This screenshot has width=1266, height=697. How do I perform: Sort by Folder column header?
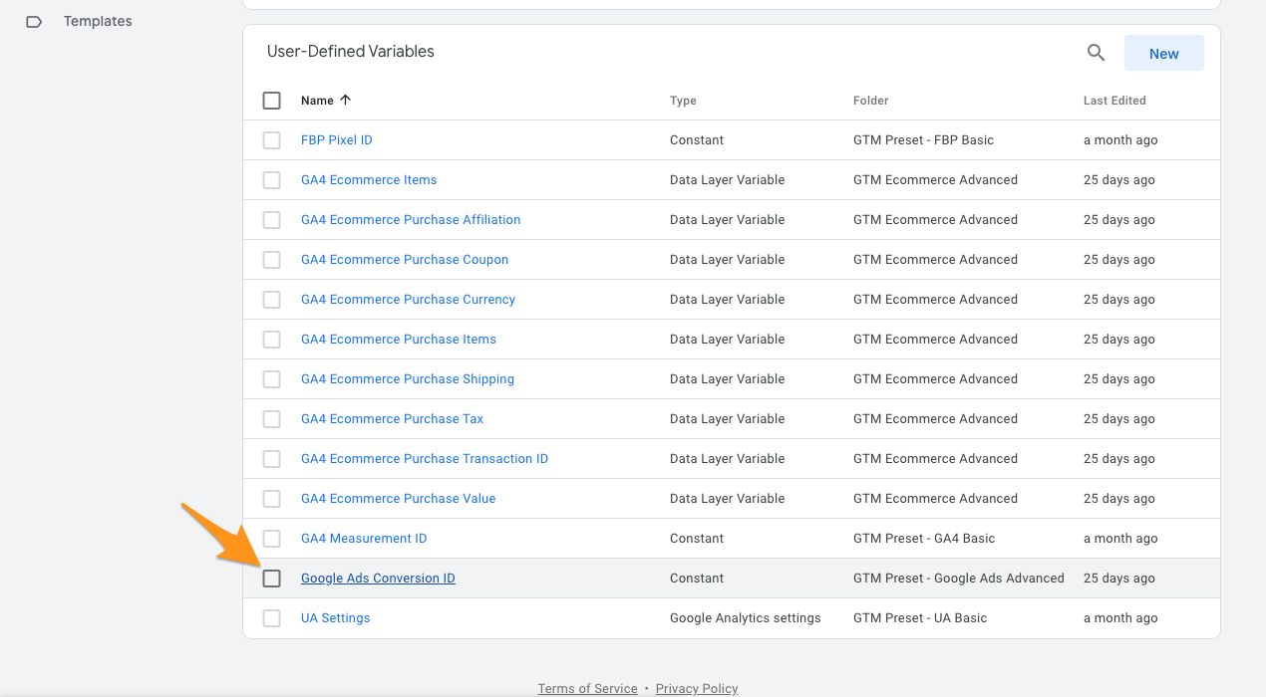pos(870,101)
